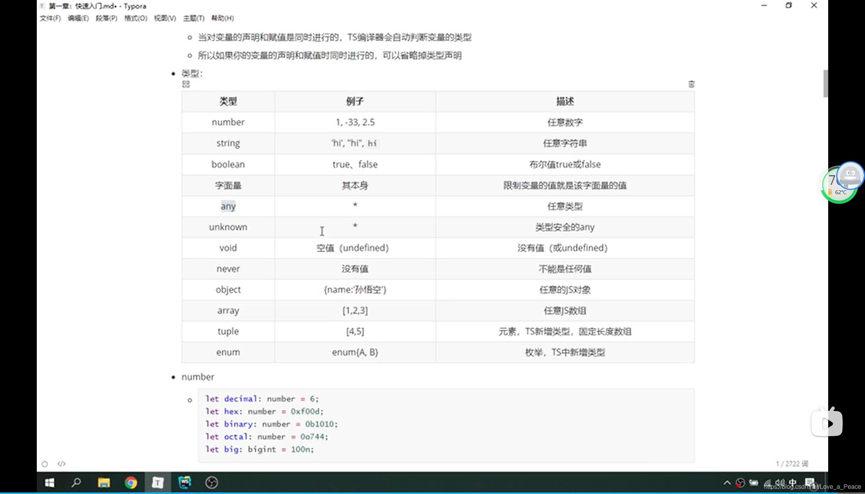Expand hidden system tray icons
The height and width of the screenshot is (494, 865).
pos(727,483)
